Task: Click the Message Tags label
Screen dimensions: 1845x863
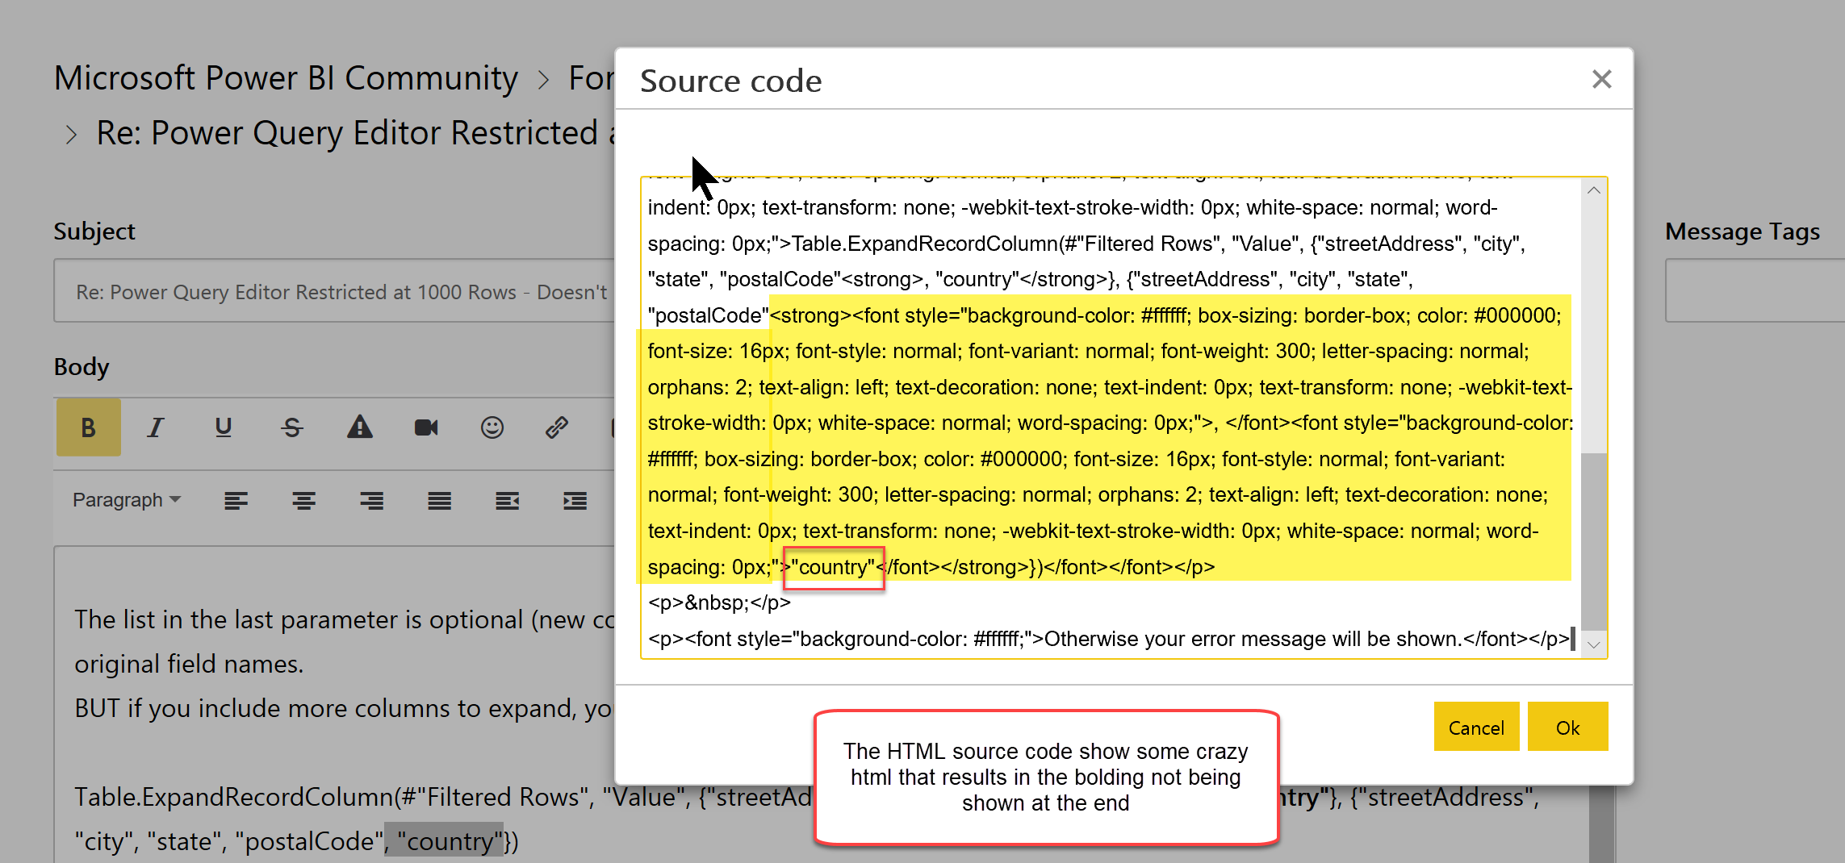Action: (1742, 231)
